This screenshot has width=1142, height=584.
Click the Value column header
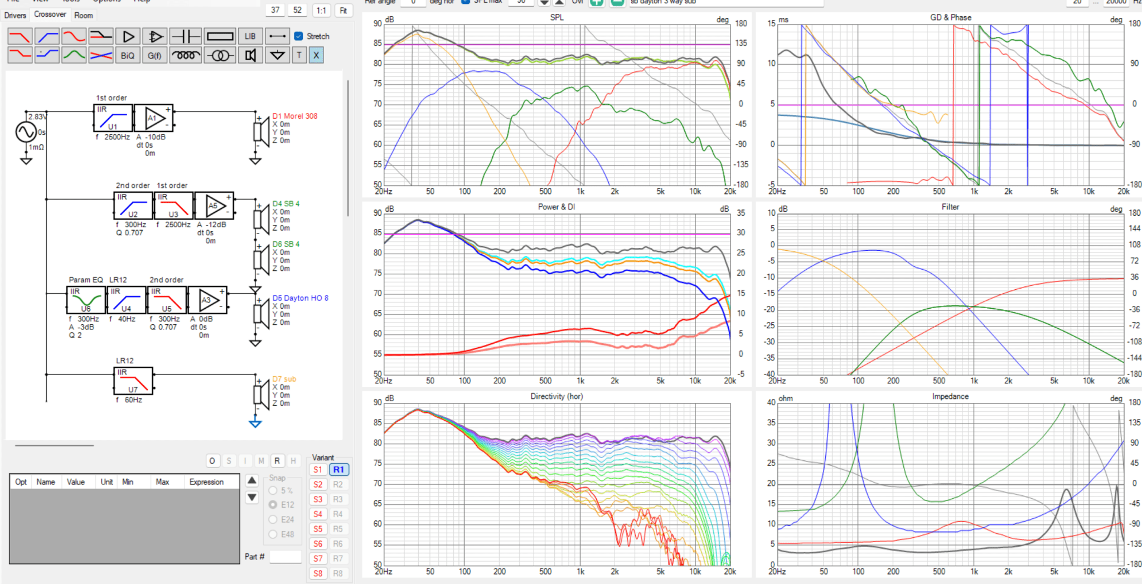(x=75, y=482)
